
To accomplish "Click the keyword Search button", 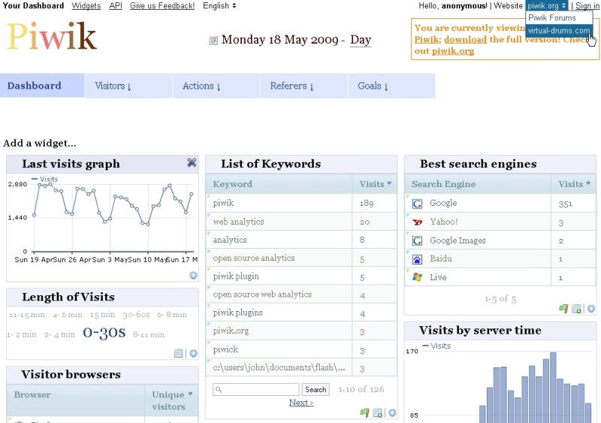I will point(316,390).
